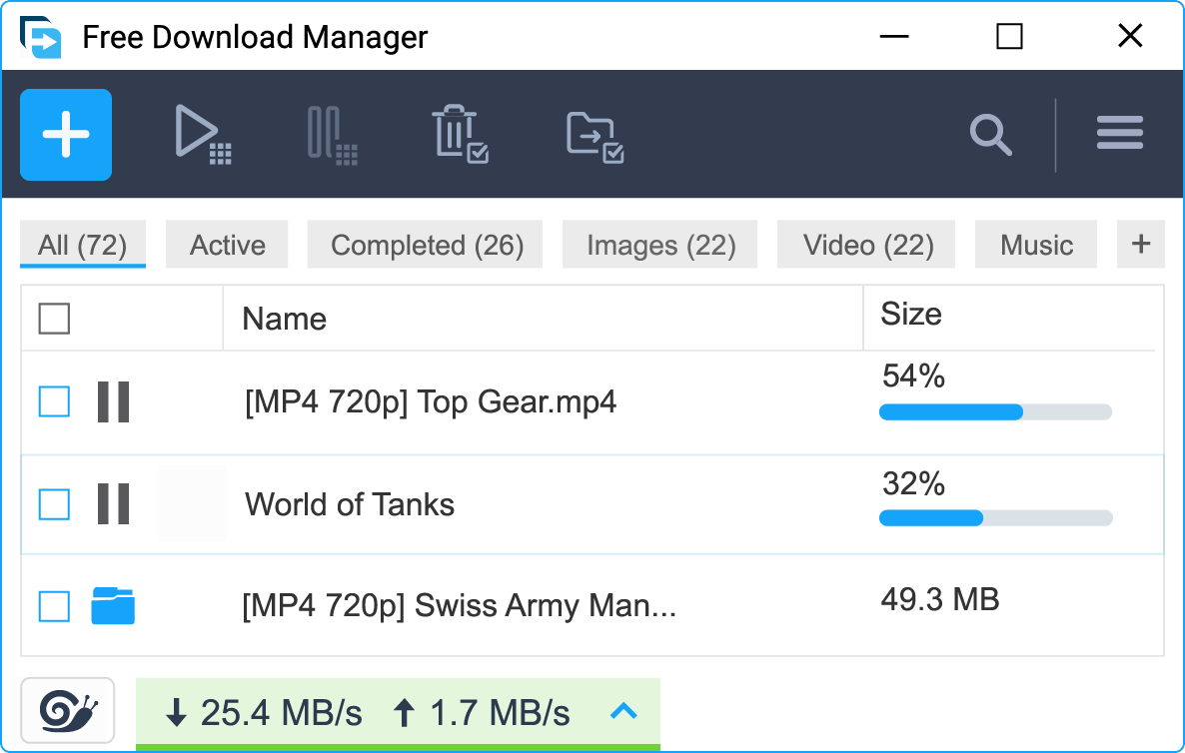
Task: Check the Top Gear download checkbox
Action: click(x=53, y=402)
